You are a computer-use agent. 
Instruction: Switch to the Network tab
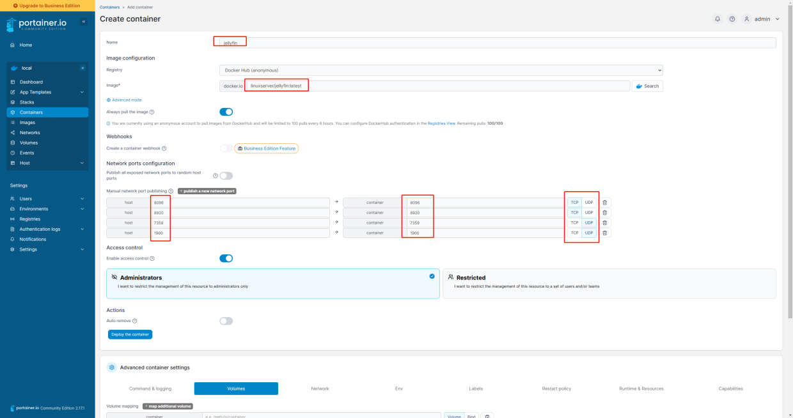tap(320, 389)
